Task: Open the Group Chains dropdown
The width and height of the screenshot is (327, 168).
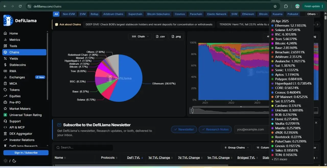Action: 236,148
